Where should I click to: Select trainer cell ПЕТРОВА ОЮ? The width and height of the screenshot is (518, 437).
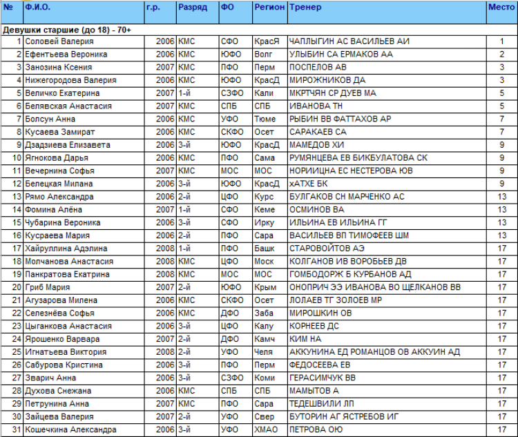315,430
